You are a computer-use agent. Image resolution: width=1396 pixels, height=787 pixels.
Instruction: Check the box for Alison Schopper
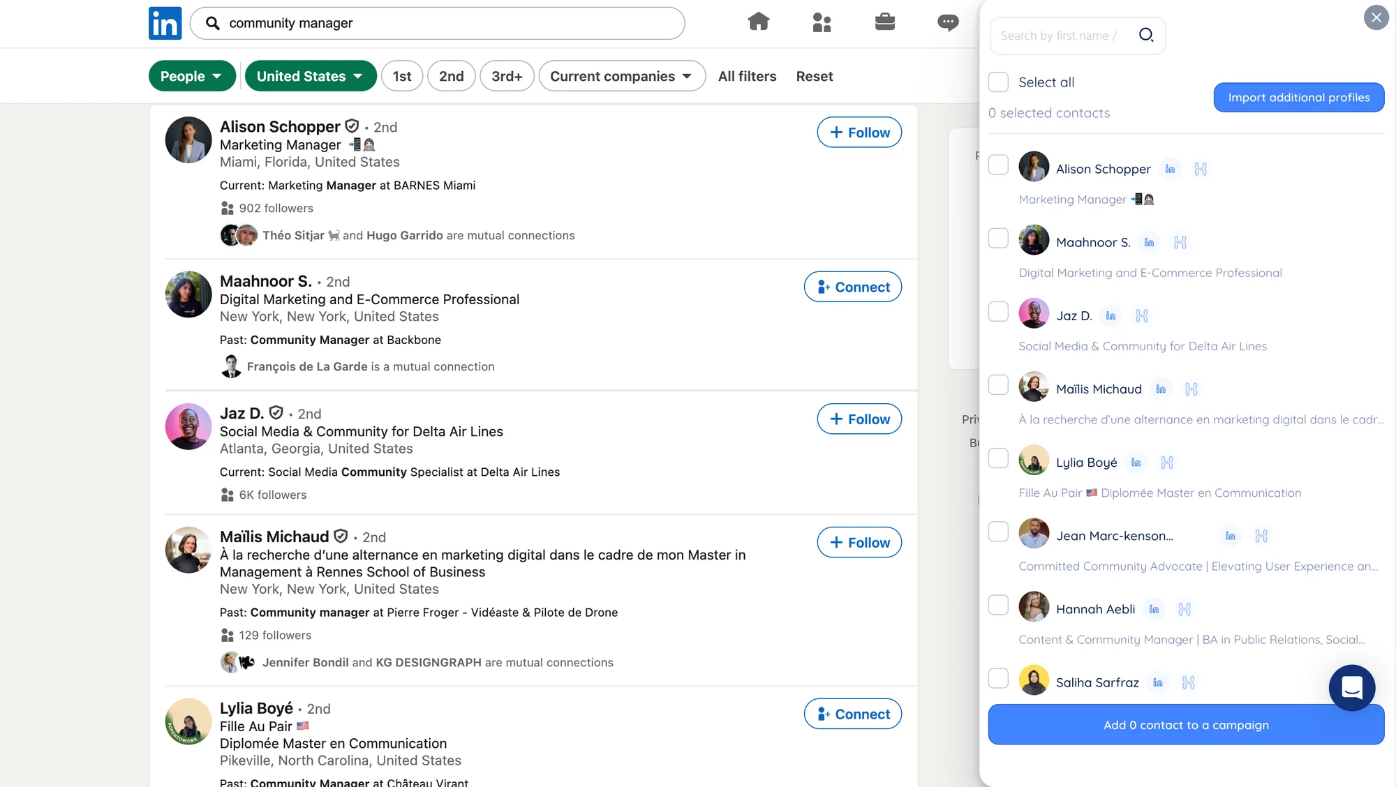tap(998, 165)
